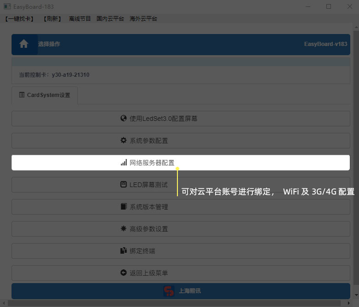Click the list icon on the CardSystem设置 tab

(x=22, y=95)
